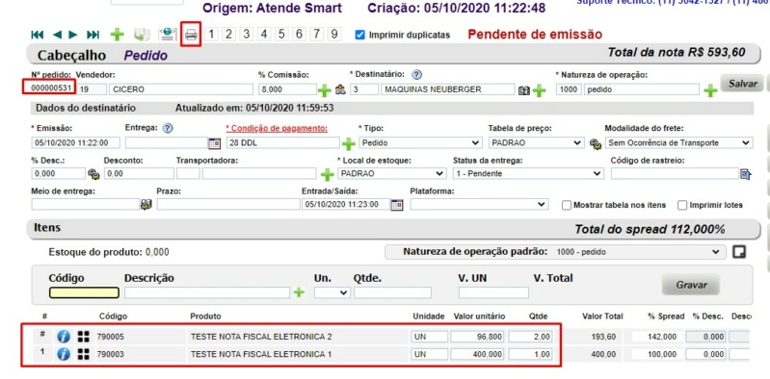This screenshot has width=770, height=379.
Task: Click the printer icon
Action: [x=191, y=35]
